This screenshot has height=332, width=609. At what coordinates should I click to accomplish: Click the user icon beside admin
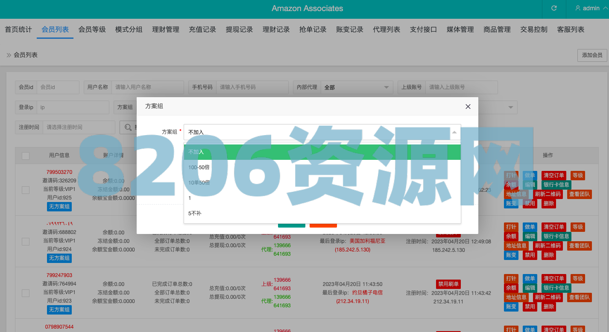(x=578, y=8)
